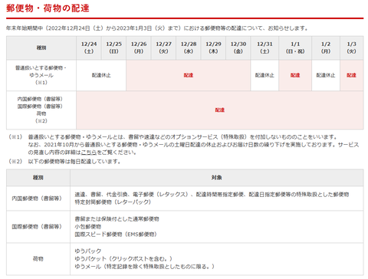Click the intro sentence starting 年末年始期間中

click(157, 28)
